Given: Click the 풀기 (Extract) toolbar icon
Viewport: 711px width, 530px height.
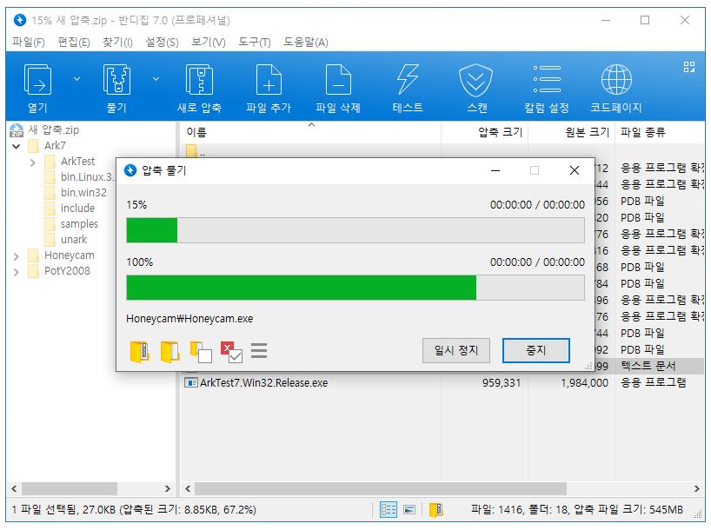Looking at the screenshot, I should point(116,80).
